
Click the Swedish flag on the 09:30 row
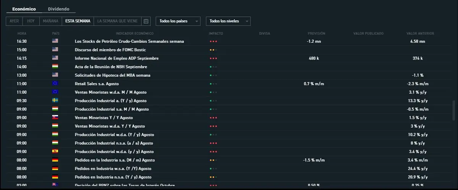pos(55,100)
